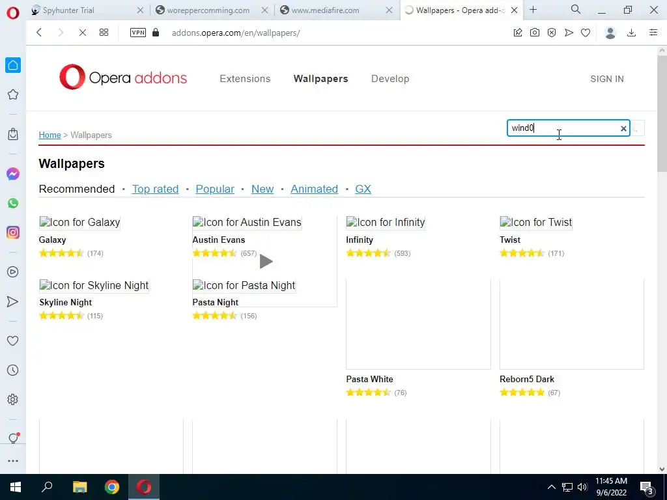Click the search tabs magnifier icon
The width and height of the screenshot is (667, 500).
[576, 9]
